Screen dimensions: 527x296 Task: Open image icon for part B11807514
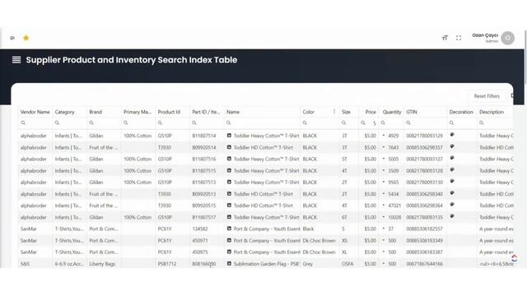point(229,136)
